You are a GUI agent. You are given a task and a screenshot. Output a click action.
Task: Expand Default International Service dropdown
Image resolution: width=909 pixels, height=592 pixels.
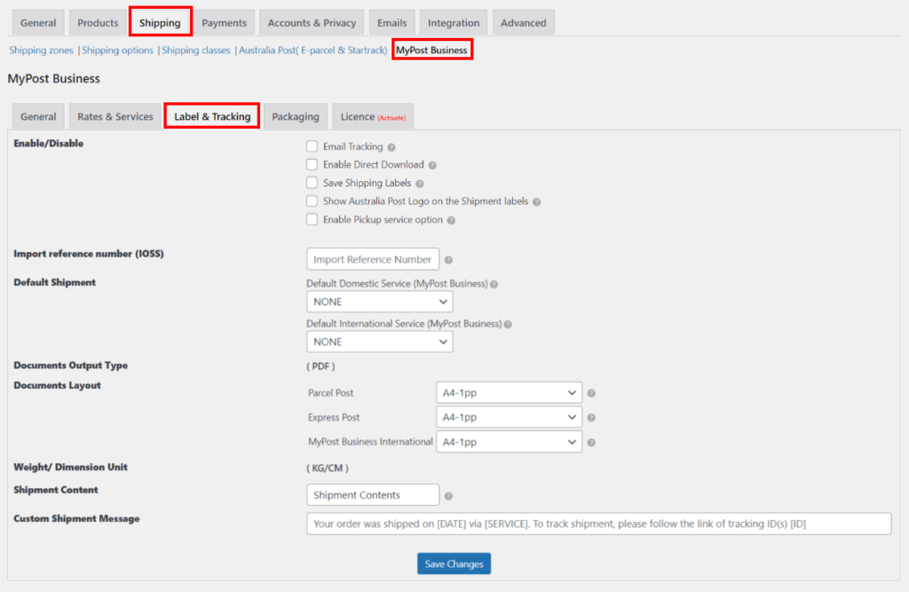(x=380, y=342)
